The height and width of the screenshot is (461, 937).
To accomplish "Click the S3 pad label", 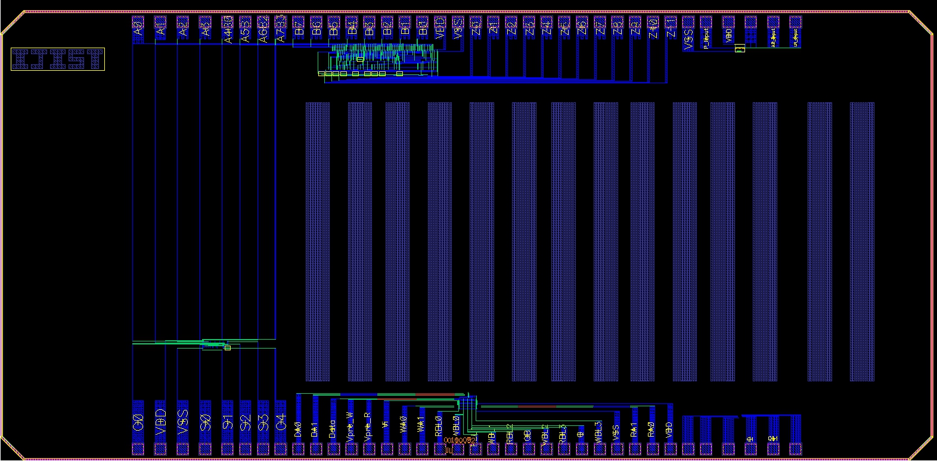I will point(263,424).
